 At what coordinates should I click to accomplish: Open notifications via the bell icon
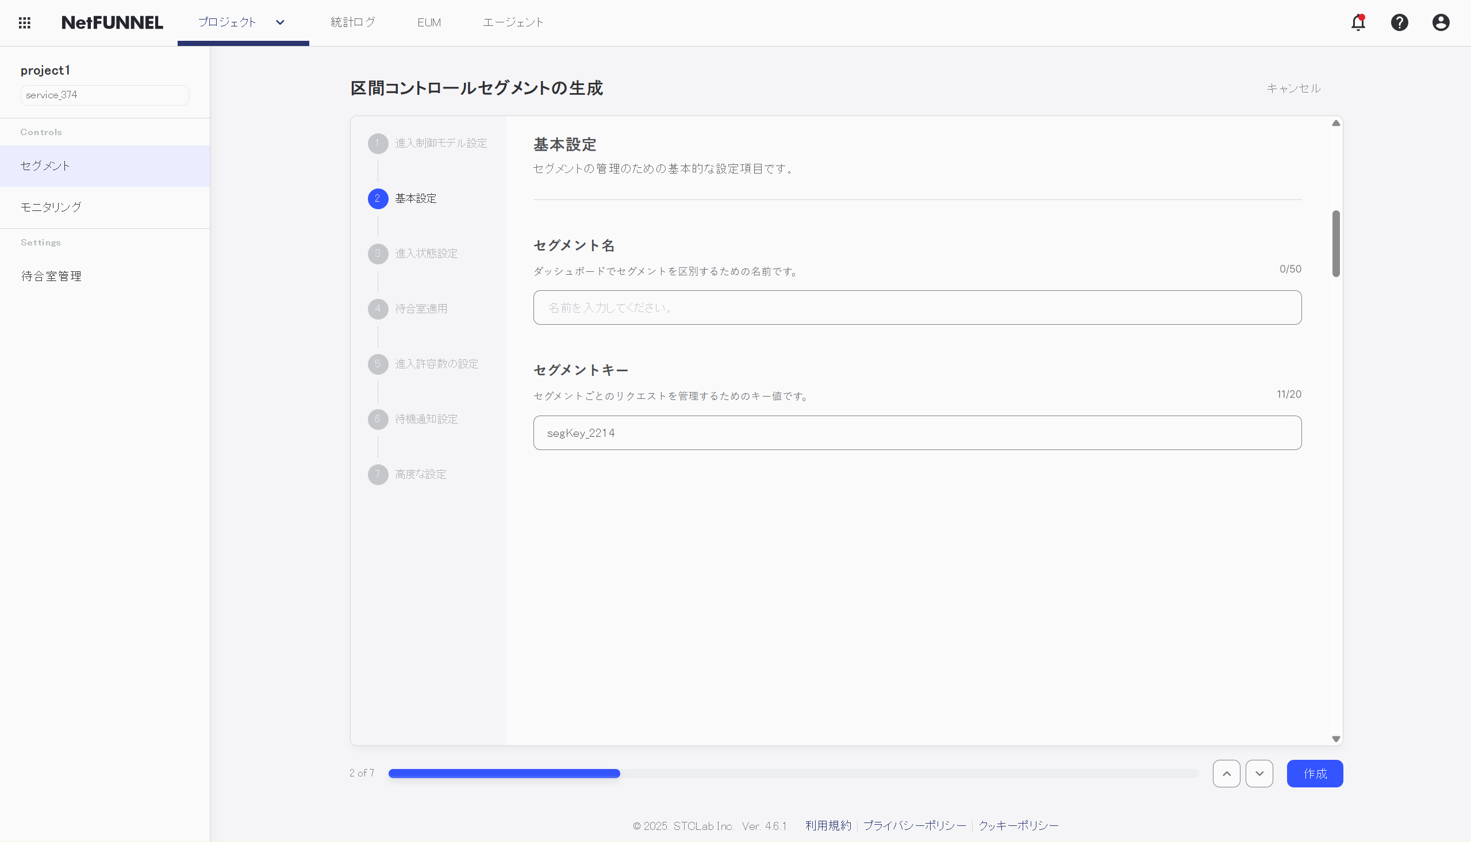click(x=1358, y=22)
